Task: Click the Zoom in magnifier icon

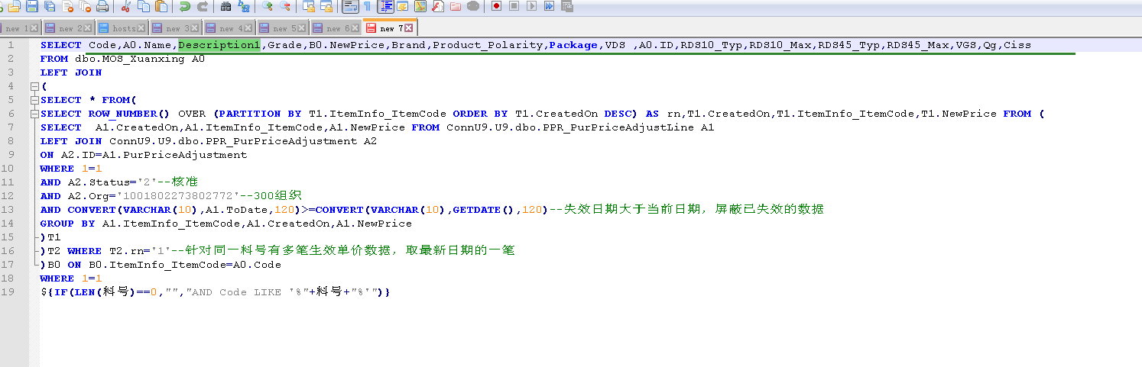Action: (x=268, y=6)
